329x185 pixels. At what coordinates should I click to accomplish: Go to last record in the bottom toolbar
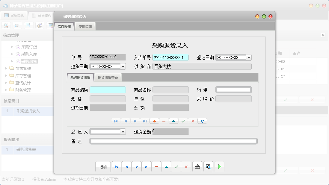coord(146,167)
